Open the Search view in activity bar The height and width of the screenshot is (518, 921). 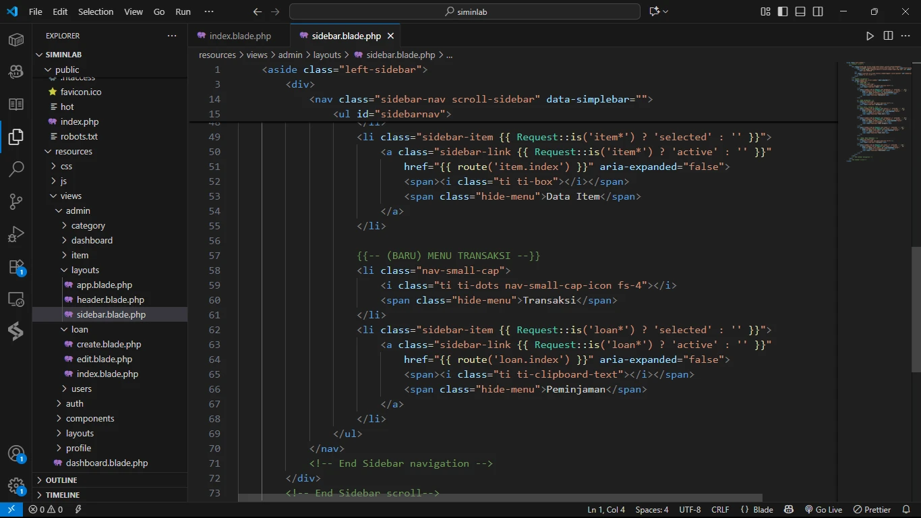coord(16,169)
